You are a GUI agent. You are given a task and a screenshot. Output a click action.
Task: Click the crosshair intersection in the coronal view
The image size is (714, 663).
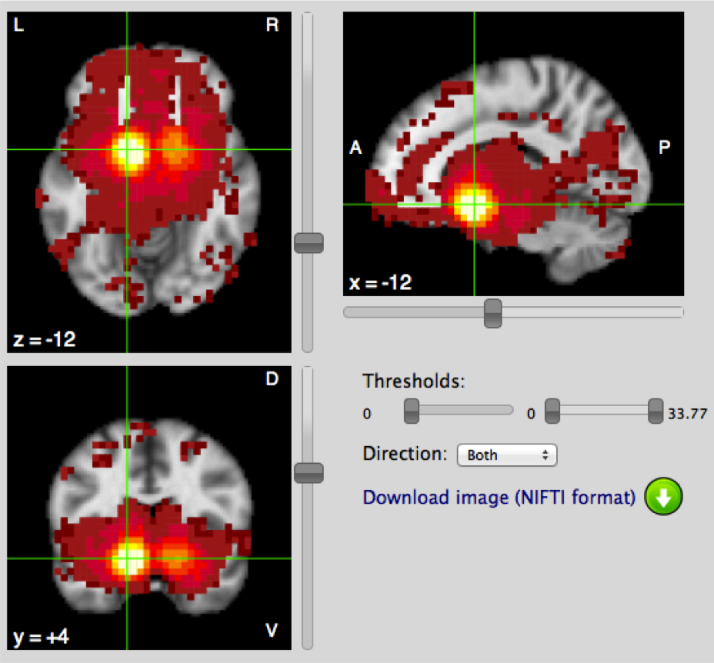pos(127,558)
